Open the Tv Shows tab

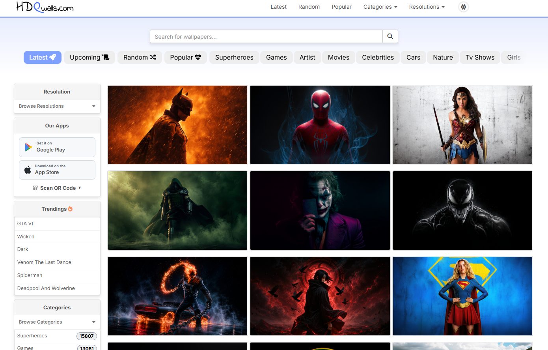click(480, 57)
